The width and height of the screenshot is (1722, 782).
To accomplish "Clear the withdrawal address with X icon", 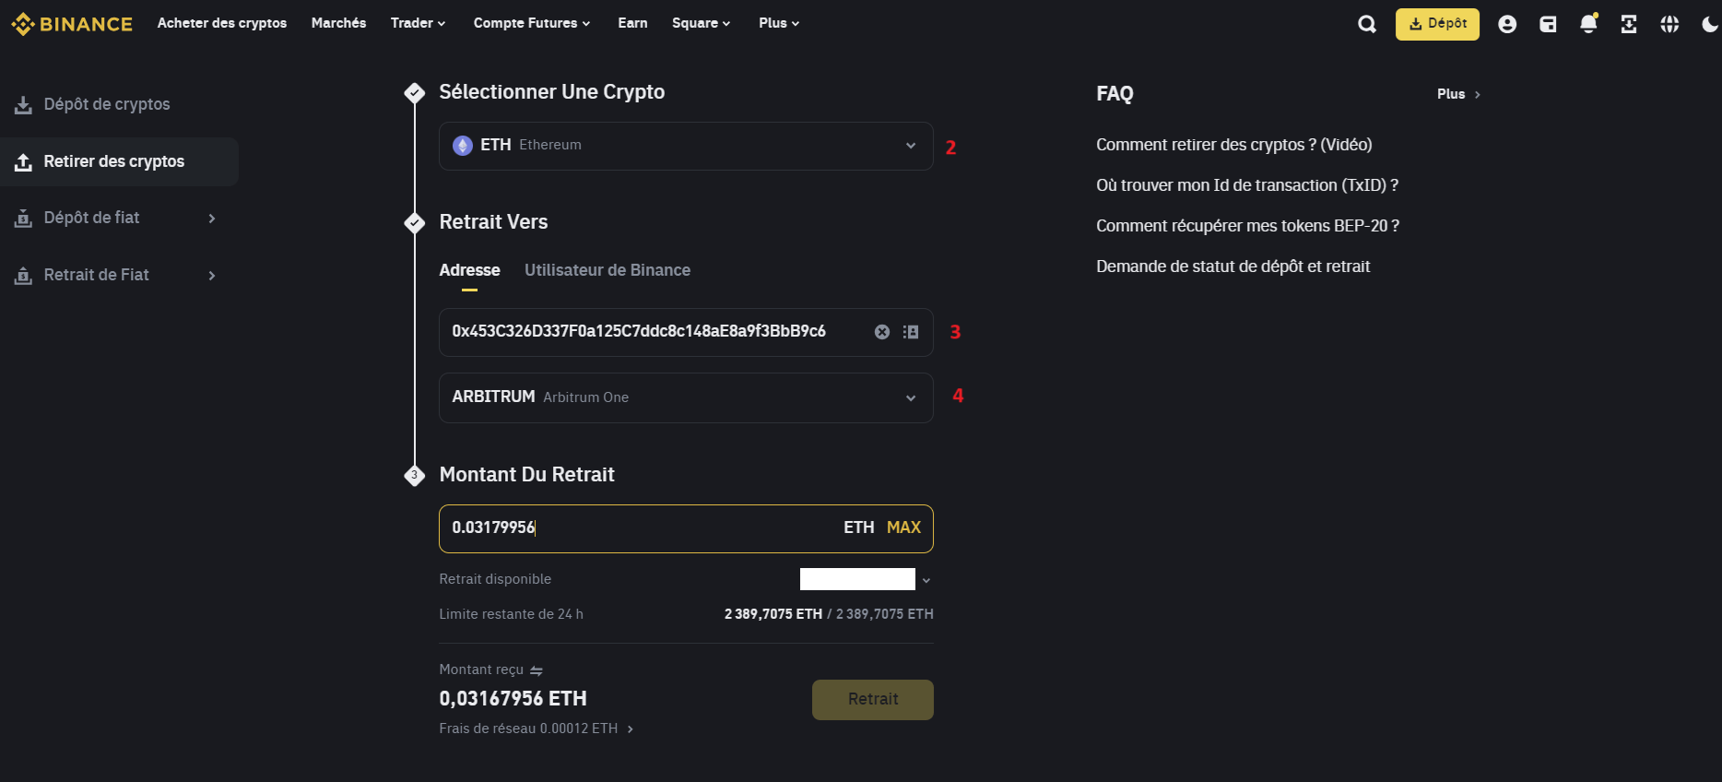I will (882, 332).
